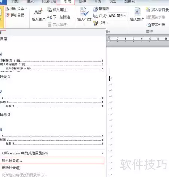The height and width of the screenshot is (177, 169).
Task: Expand the Add Text dropdown arrow
Action: pos(26,9)
